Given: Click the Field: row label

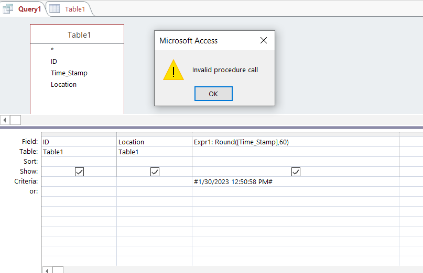Looking at the screenshot, I should 30,142.
